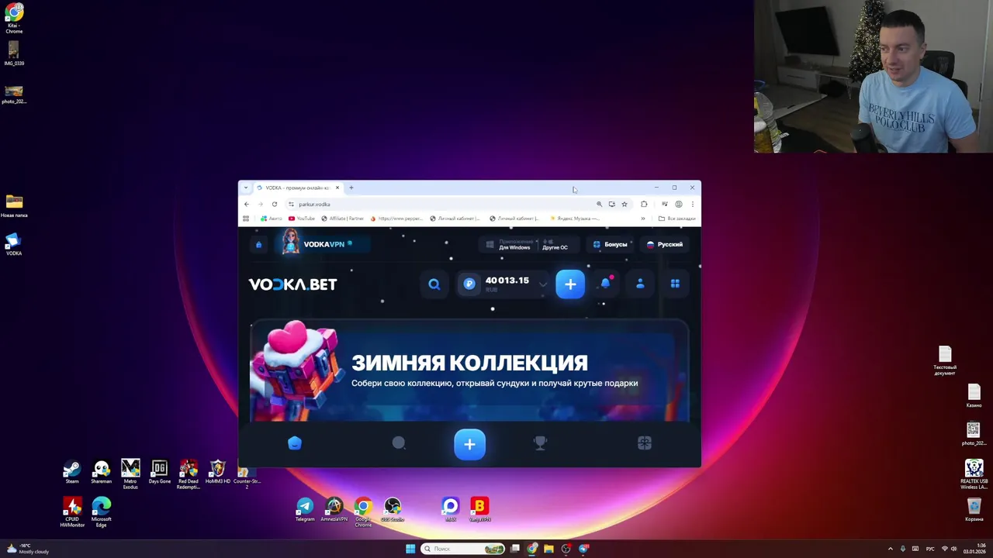Open the Яндекс Музыка bookmark
The width and height of the screenshot is (993, 558).
tap(574, 219)
